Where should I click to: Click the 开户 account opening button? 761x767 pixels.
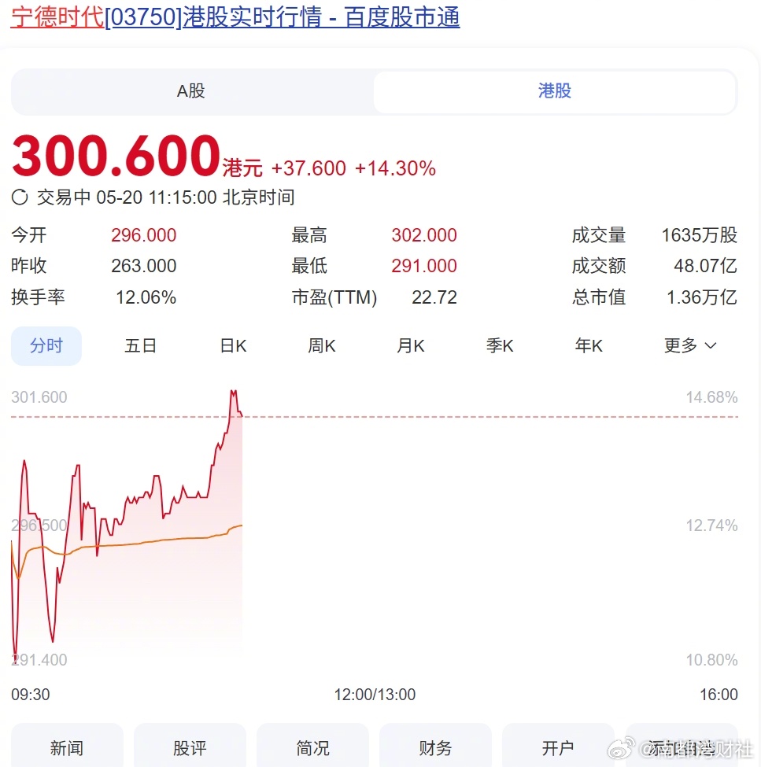[559, 747]
